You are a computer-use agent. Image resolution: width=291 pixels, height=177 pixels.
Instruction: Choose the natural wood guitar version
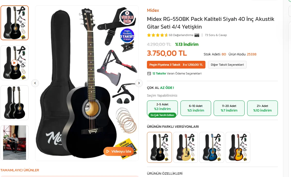pyautogui.click(x=185, y=147)
